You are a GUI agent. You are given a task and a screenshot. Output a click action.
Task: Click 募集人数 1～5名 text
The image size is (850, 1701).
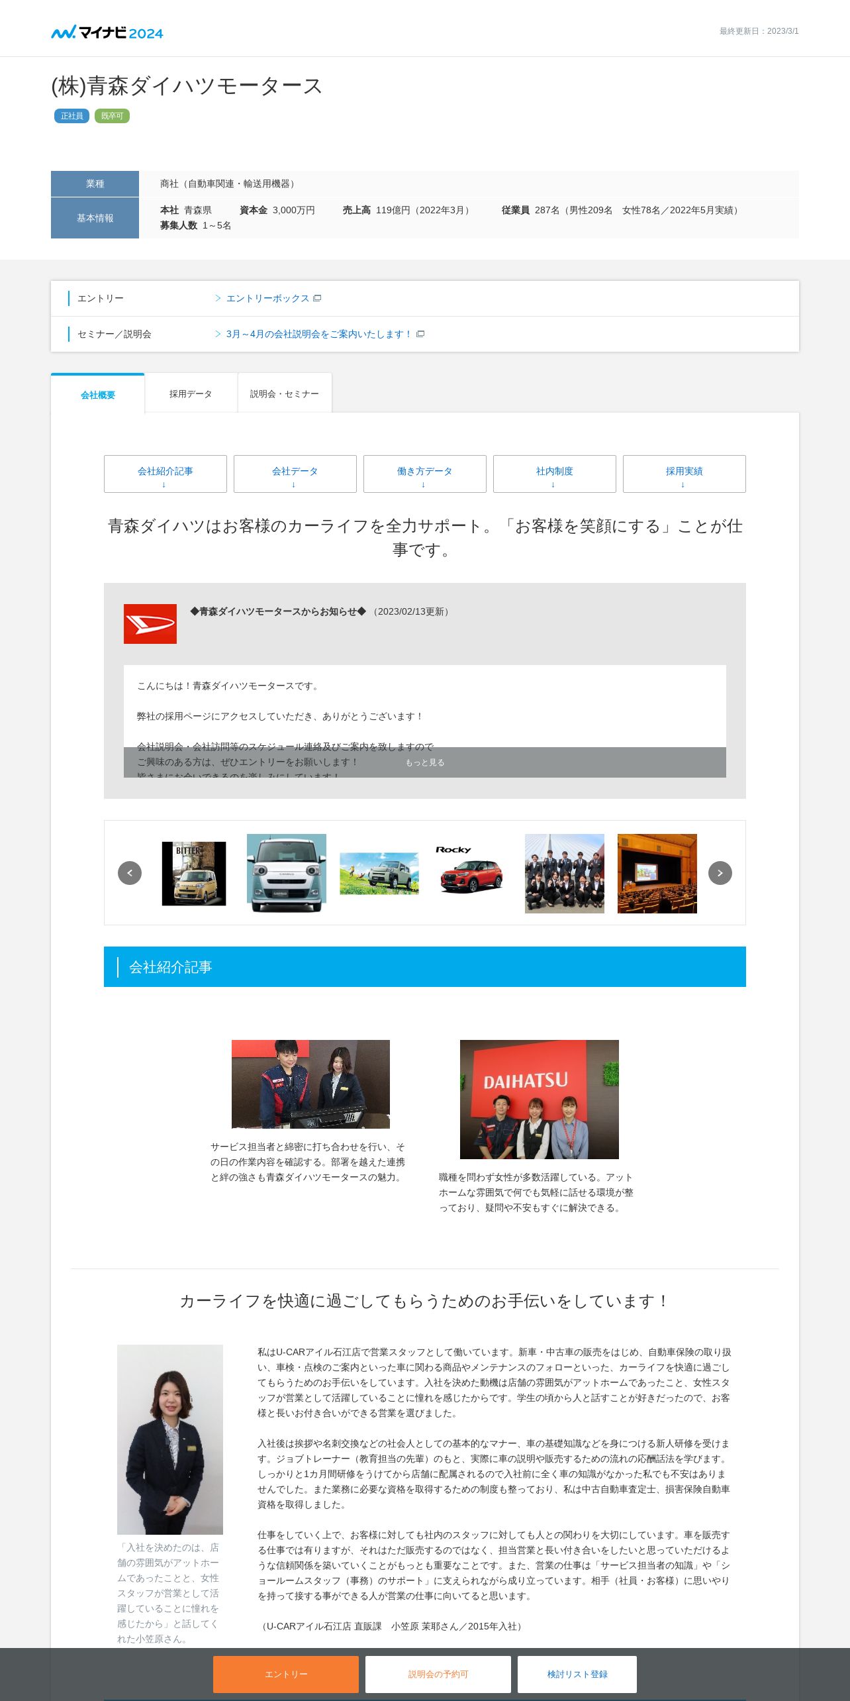pos(195,225)
